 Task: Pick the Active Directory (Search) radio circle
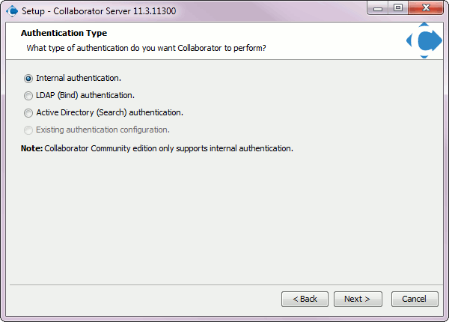click(x=28, y=112)
